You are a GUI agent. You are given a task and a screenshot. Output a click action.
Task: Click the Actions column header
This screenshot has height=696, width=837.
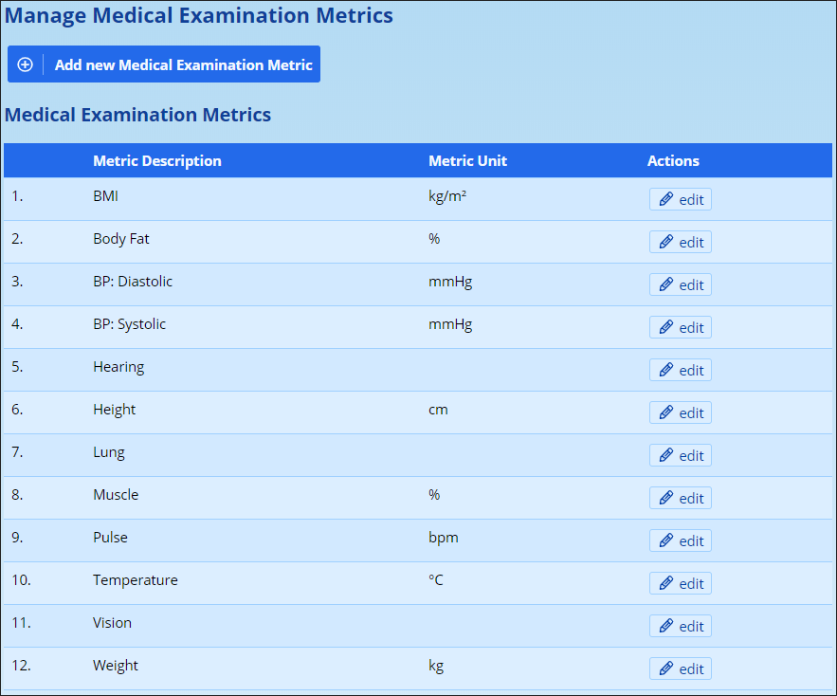673,161
